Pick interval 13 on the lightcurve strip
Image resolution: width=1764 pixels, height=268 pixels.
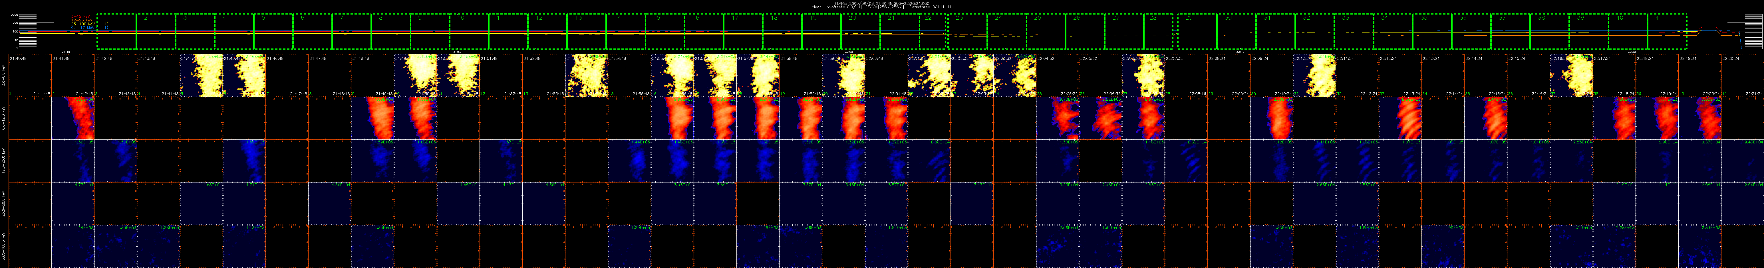[587, 31]
